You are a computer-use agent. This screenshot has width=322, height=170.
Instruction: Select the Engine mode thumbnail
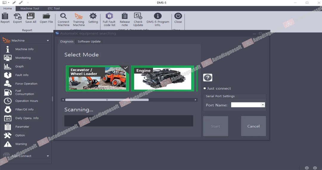tap(162, 78)
